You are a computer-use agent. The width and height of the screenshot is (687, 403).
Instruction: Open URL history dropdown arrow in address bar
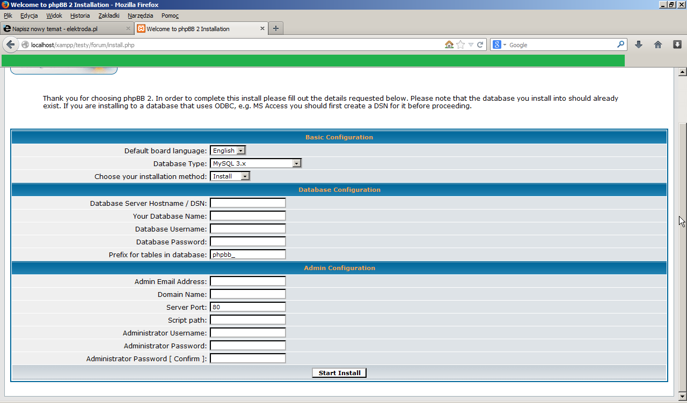tap(471, 45)
